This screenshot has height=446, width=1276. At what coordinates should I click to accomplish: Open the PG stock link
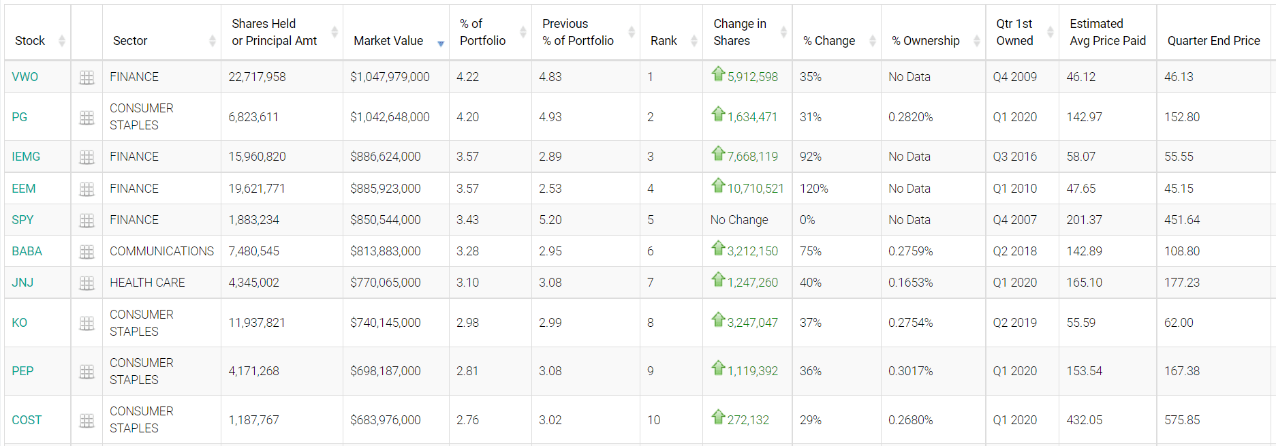coord(20,117)
